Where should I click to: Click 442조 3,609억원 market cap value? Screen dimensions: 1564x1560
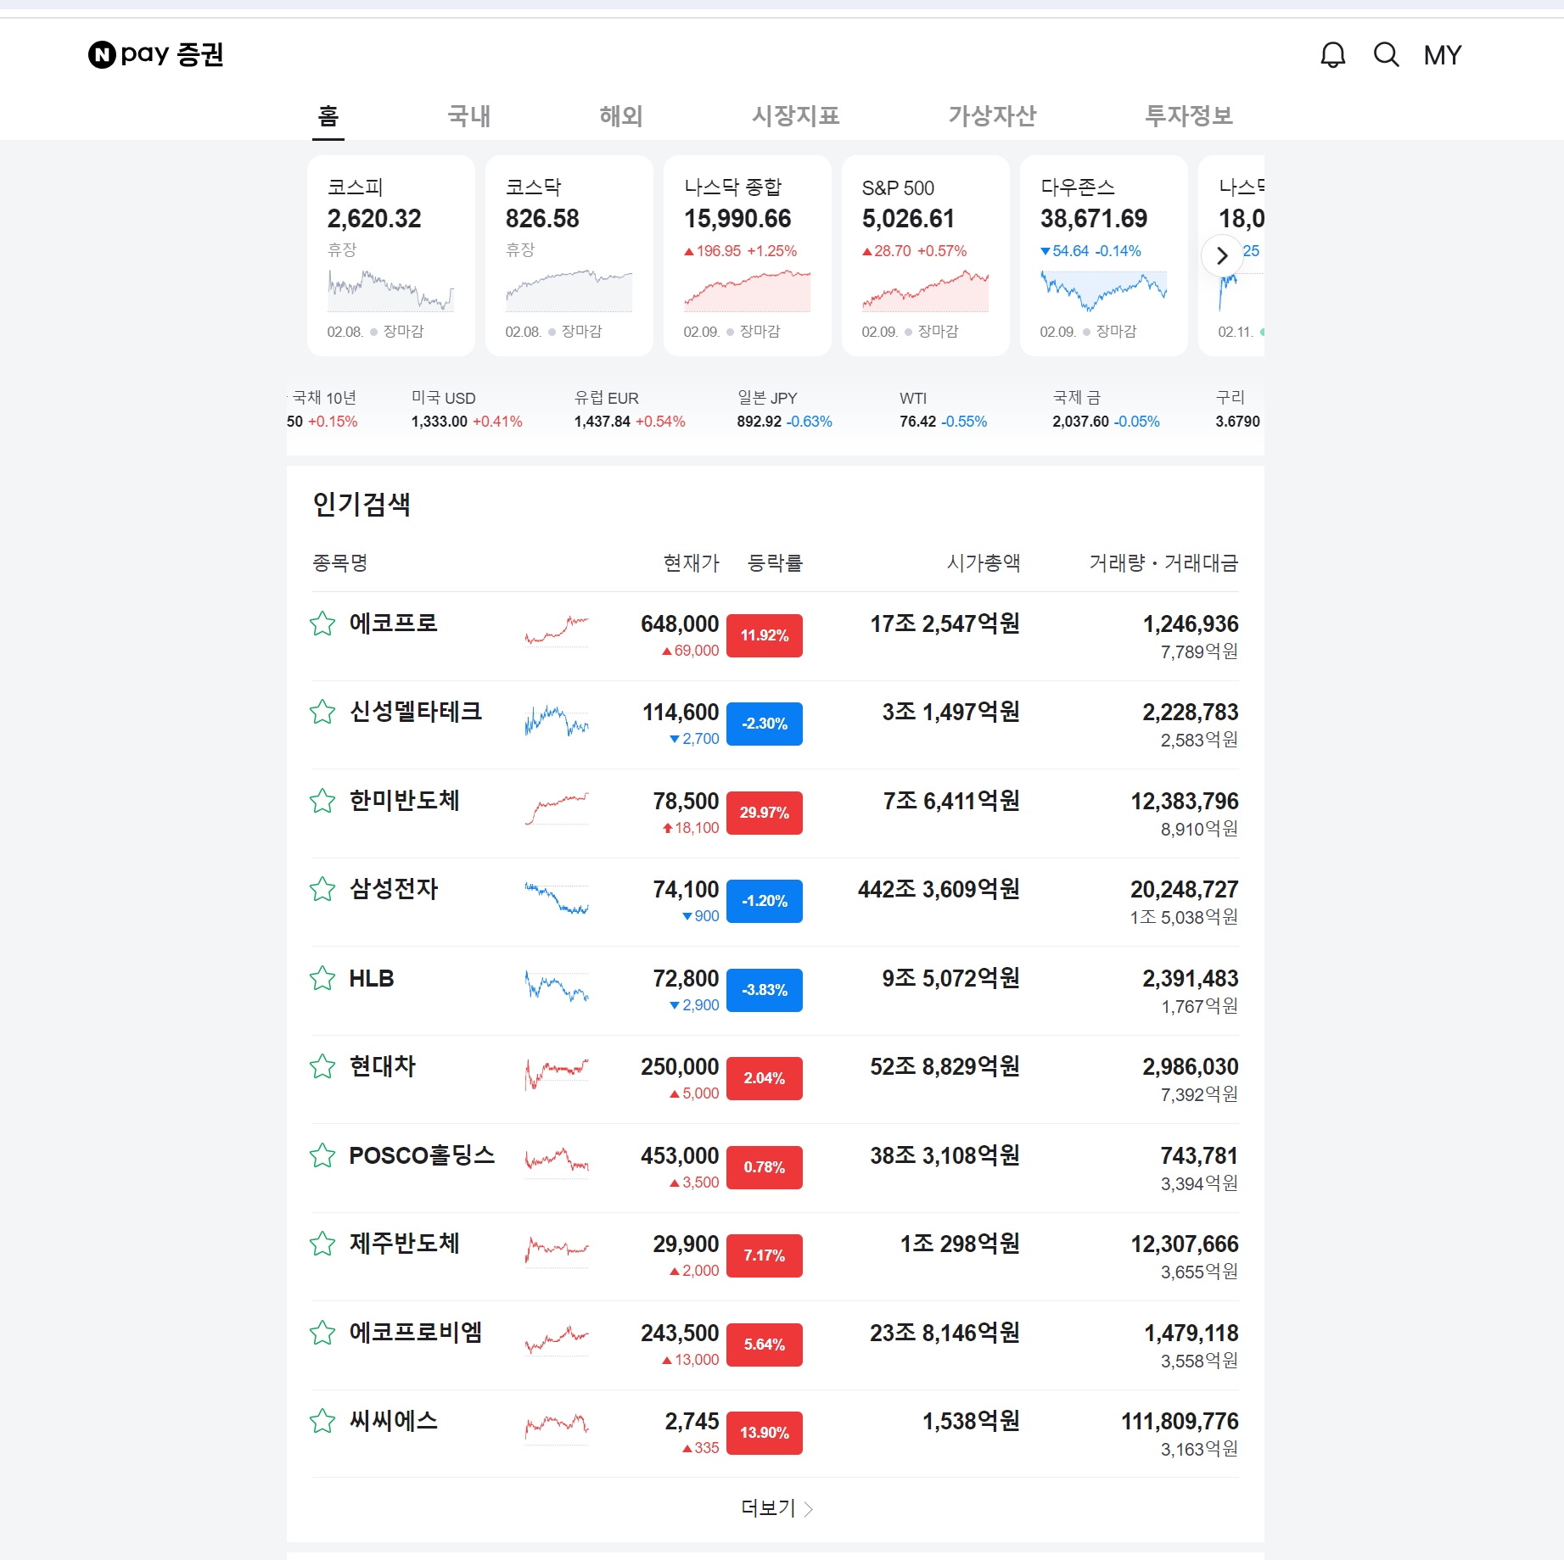coord(939,889)
